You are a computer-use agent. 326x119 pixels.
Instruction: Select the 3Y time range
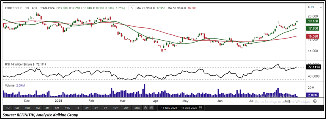tap(96, 108)
